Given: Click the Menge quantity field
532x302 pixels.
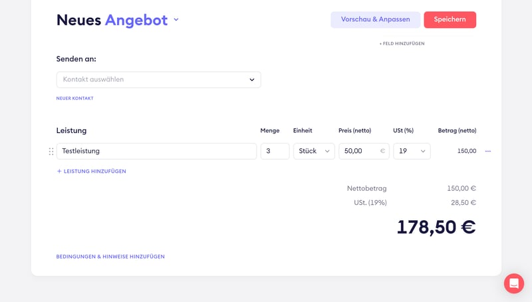Looking at the screenshot, I should tap(275, 152).
